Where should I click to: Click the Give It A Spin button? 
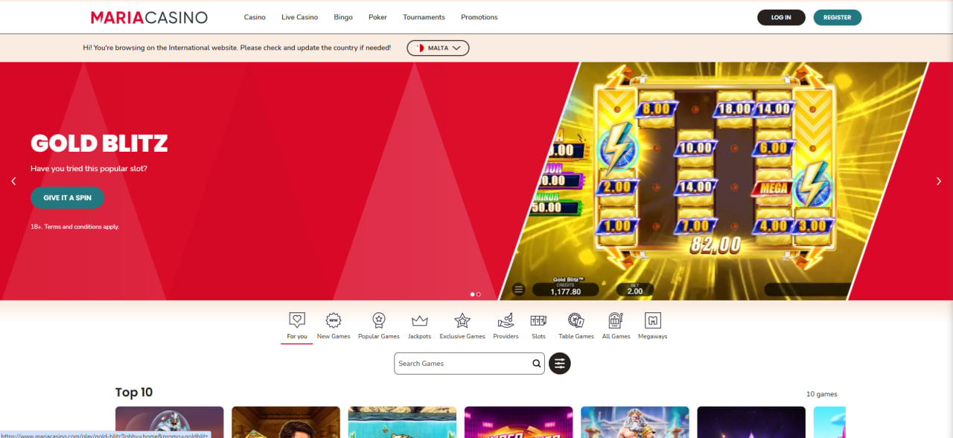pos(67,198)
